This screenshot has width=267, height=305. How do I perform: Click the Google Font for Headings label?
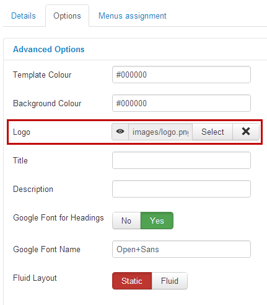click(x=58, y=218)
